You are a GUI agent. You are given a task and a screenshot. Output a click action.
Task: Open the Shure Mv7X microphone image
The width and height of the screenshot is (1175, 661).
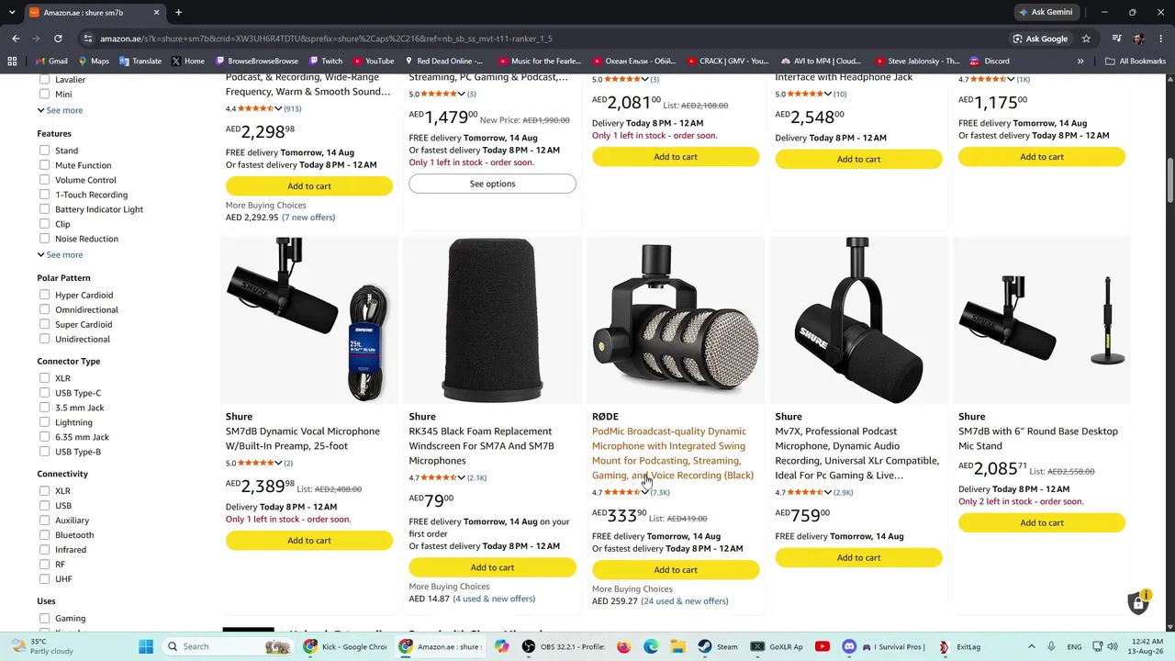point(858,320)
